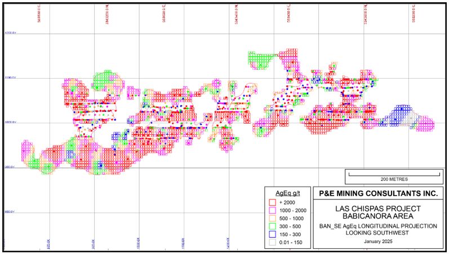Click the 1000.0X bottom axis label
Screen dimensions: 449x254
click(139, 243)
